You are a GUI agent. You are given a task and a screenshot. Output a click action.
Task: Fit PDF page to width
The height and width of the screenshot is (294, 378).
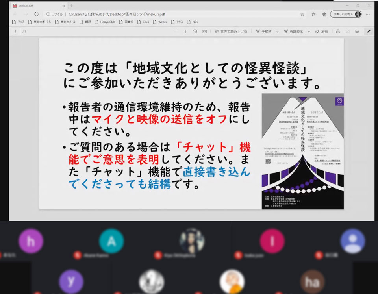pos(204,31)
